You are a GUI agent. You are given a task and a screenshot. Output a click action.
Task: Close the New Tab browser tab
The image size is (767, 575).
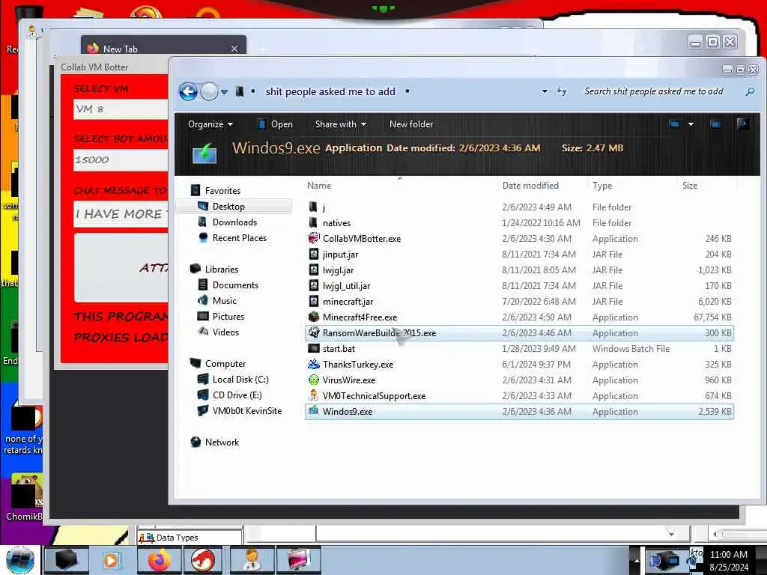(x=234, y=49)
